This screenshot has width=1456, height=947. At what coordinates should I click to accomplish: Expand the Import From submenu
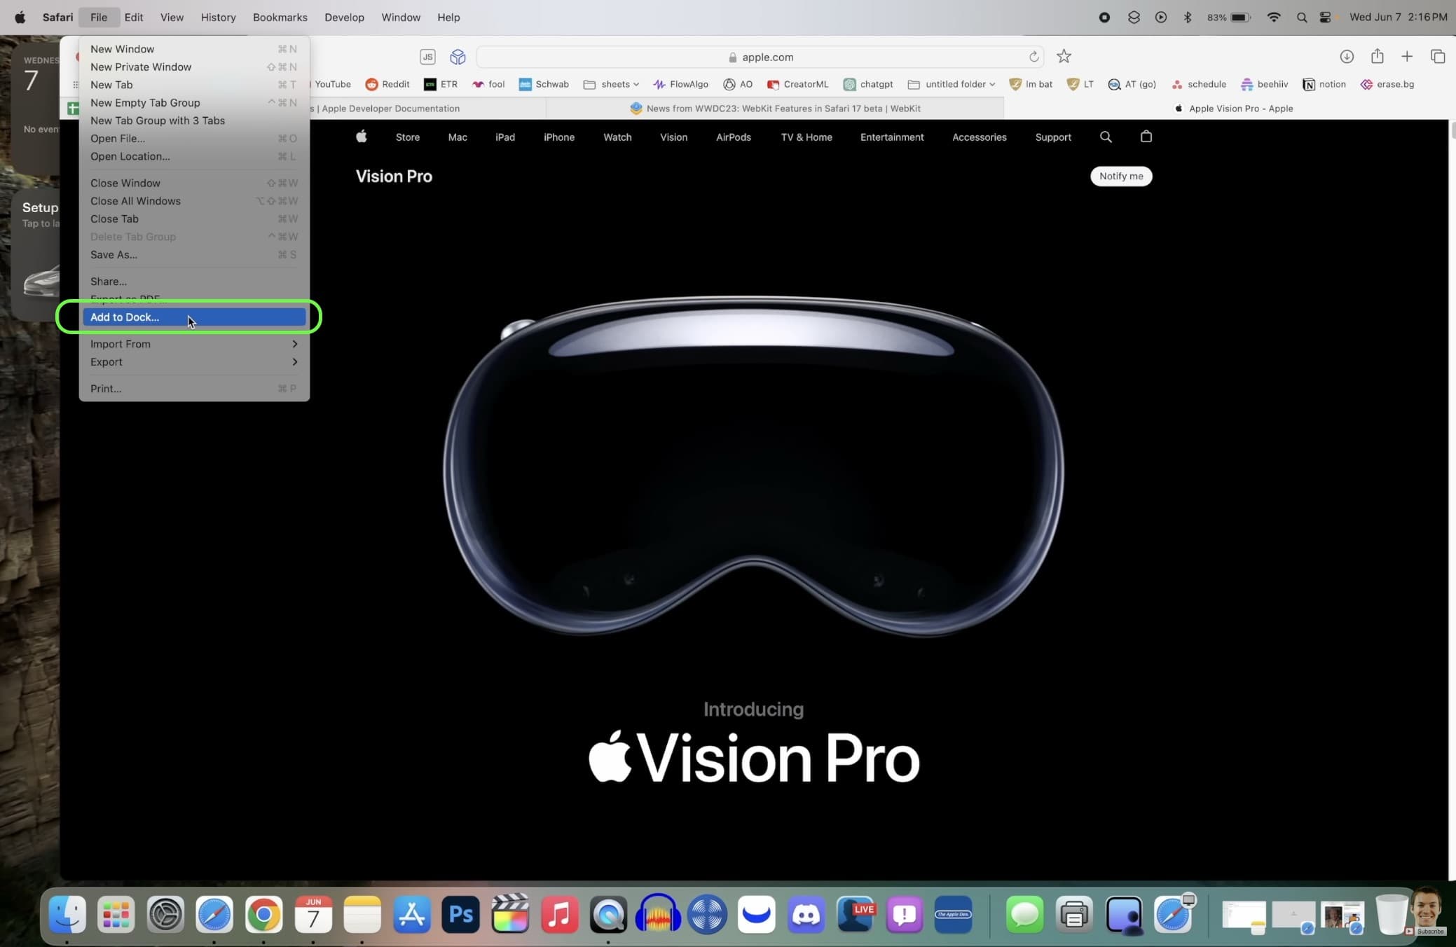coord(193,344)
